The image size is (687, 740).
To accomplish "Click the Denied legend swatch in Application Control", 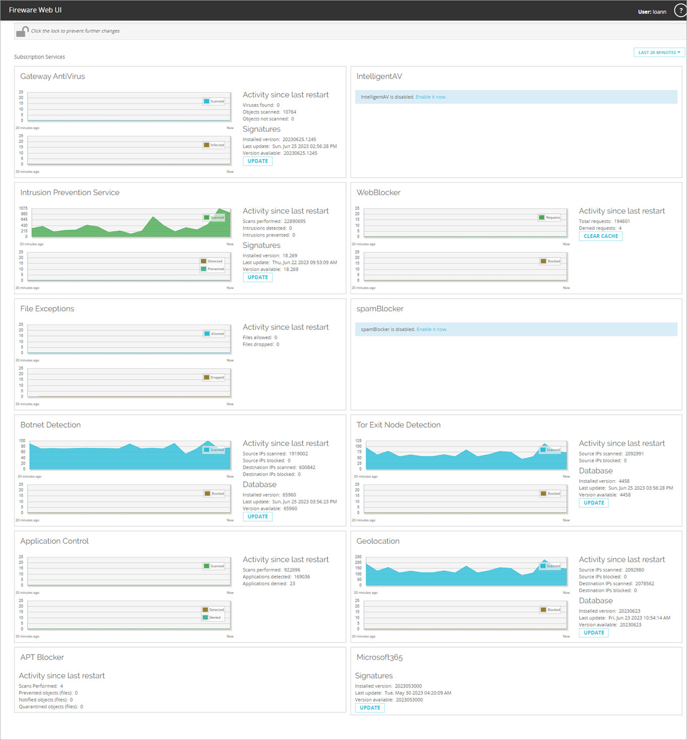I will (x=205, y=617).
